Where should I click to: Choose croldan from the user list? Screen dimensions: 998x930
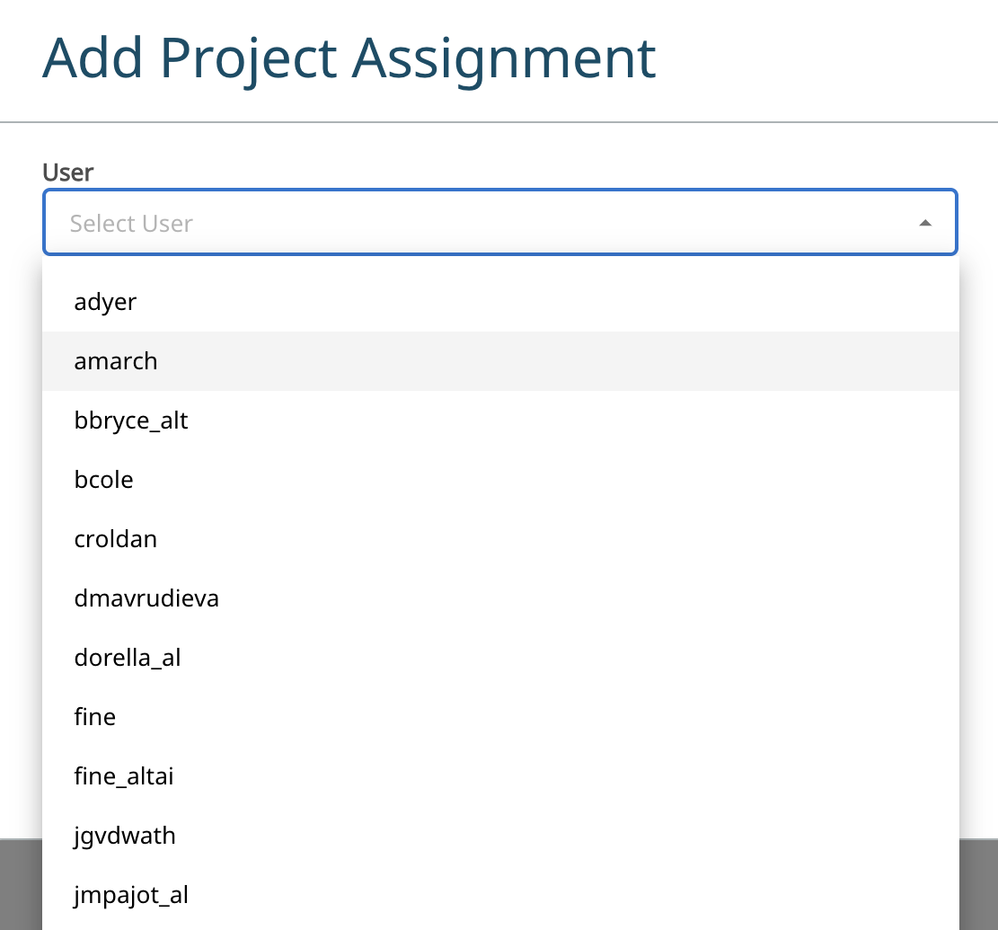pyautogui.click(x=116, y=539)
